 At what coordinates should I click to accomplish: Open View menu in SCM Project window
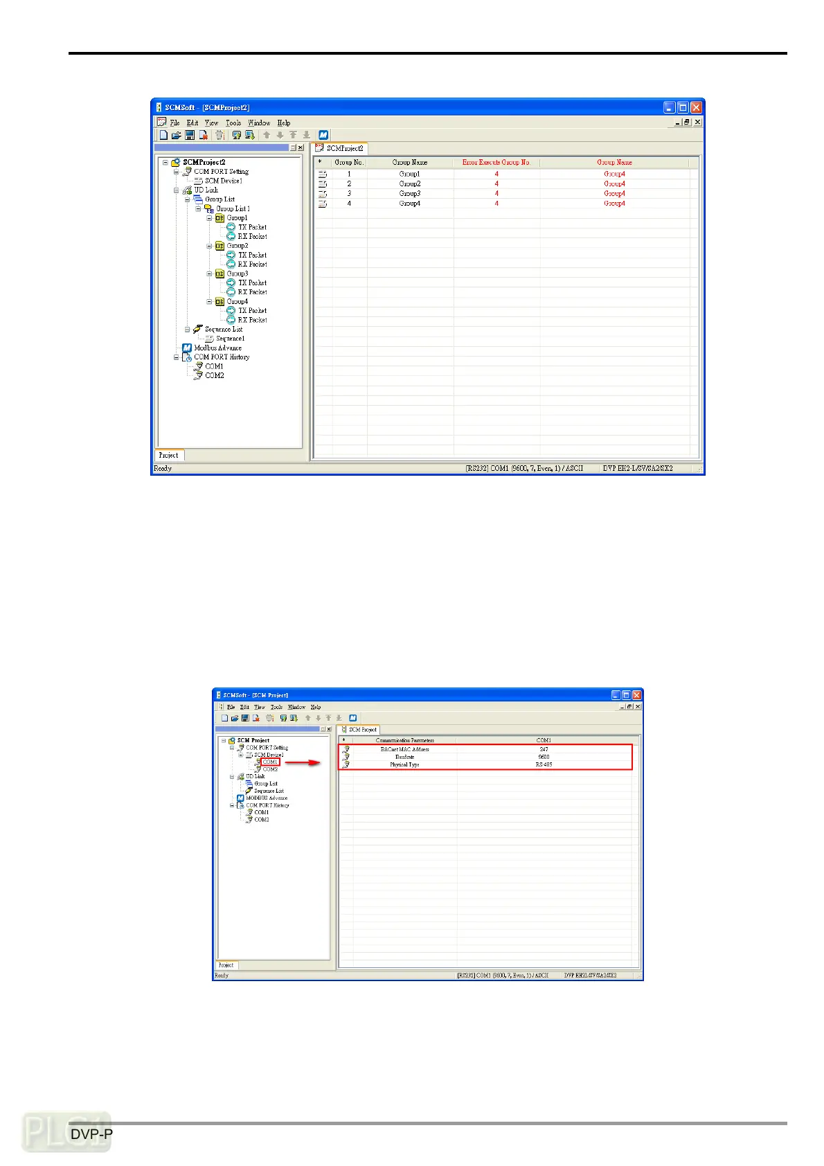pyautogui.click(x=260, y=707)
